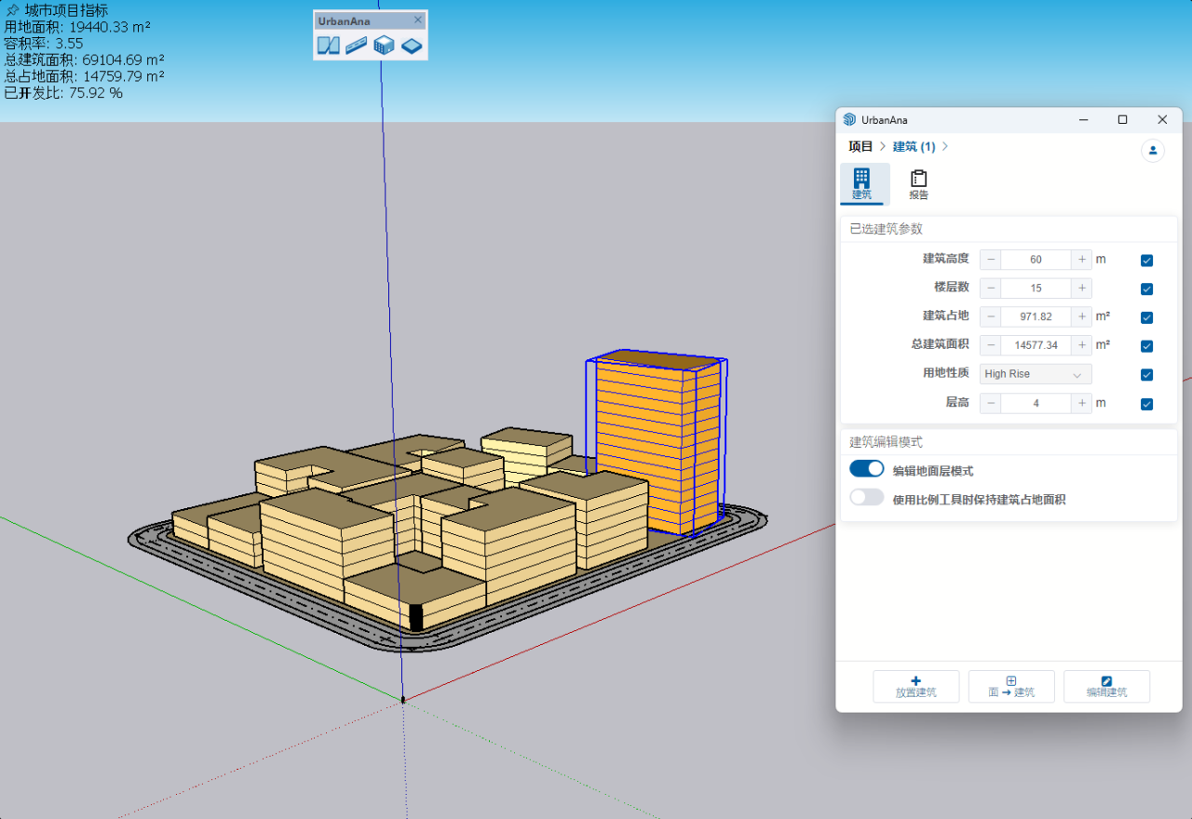Click the first split-panel icon in UrbanAna toolbar
The image size is (1192, 819).
tap(328, 46)
